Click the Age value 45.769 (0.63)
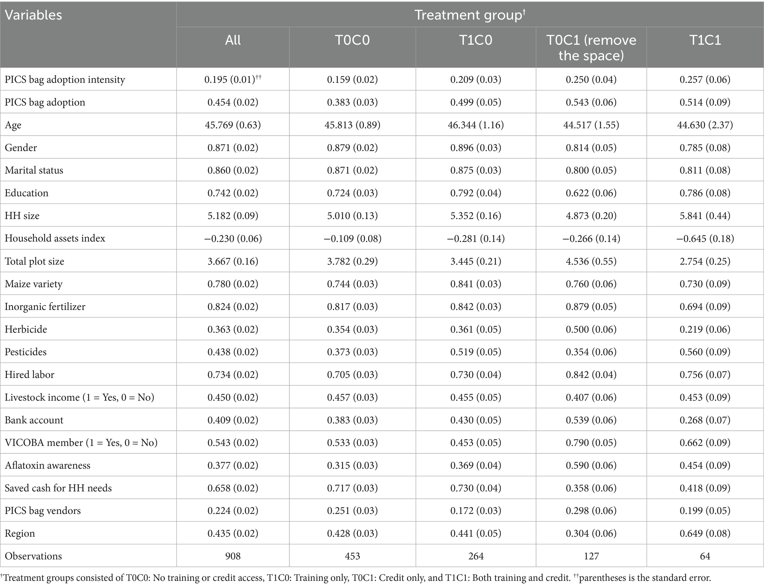Image resolution: width=764 pixels, height=586 pixels. [233, 125]
